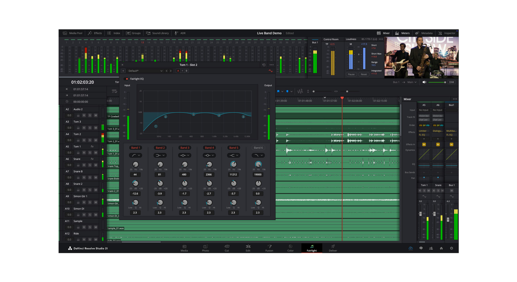The image size is (517, 282).
Task: Open the Effects panel
Action: click(95, 33)
